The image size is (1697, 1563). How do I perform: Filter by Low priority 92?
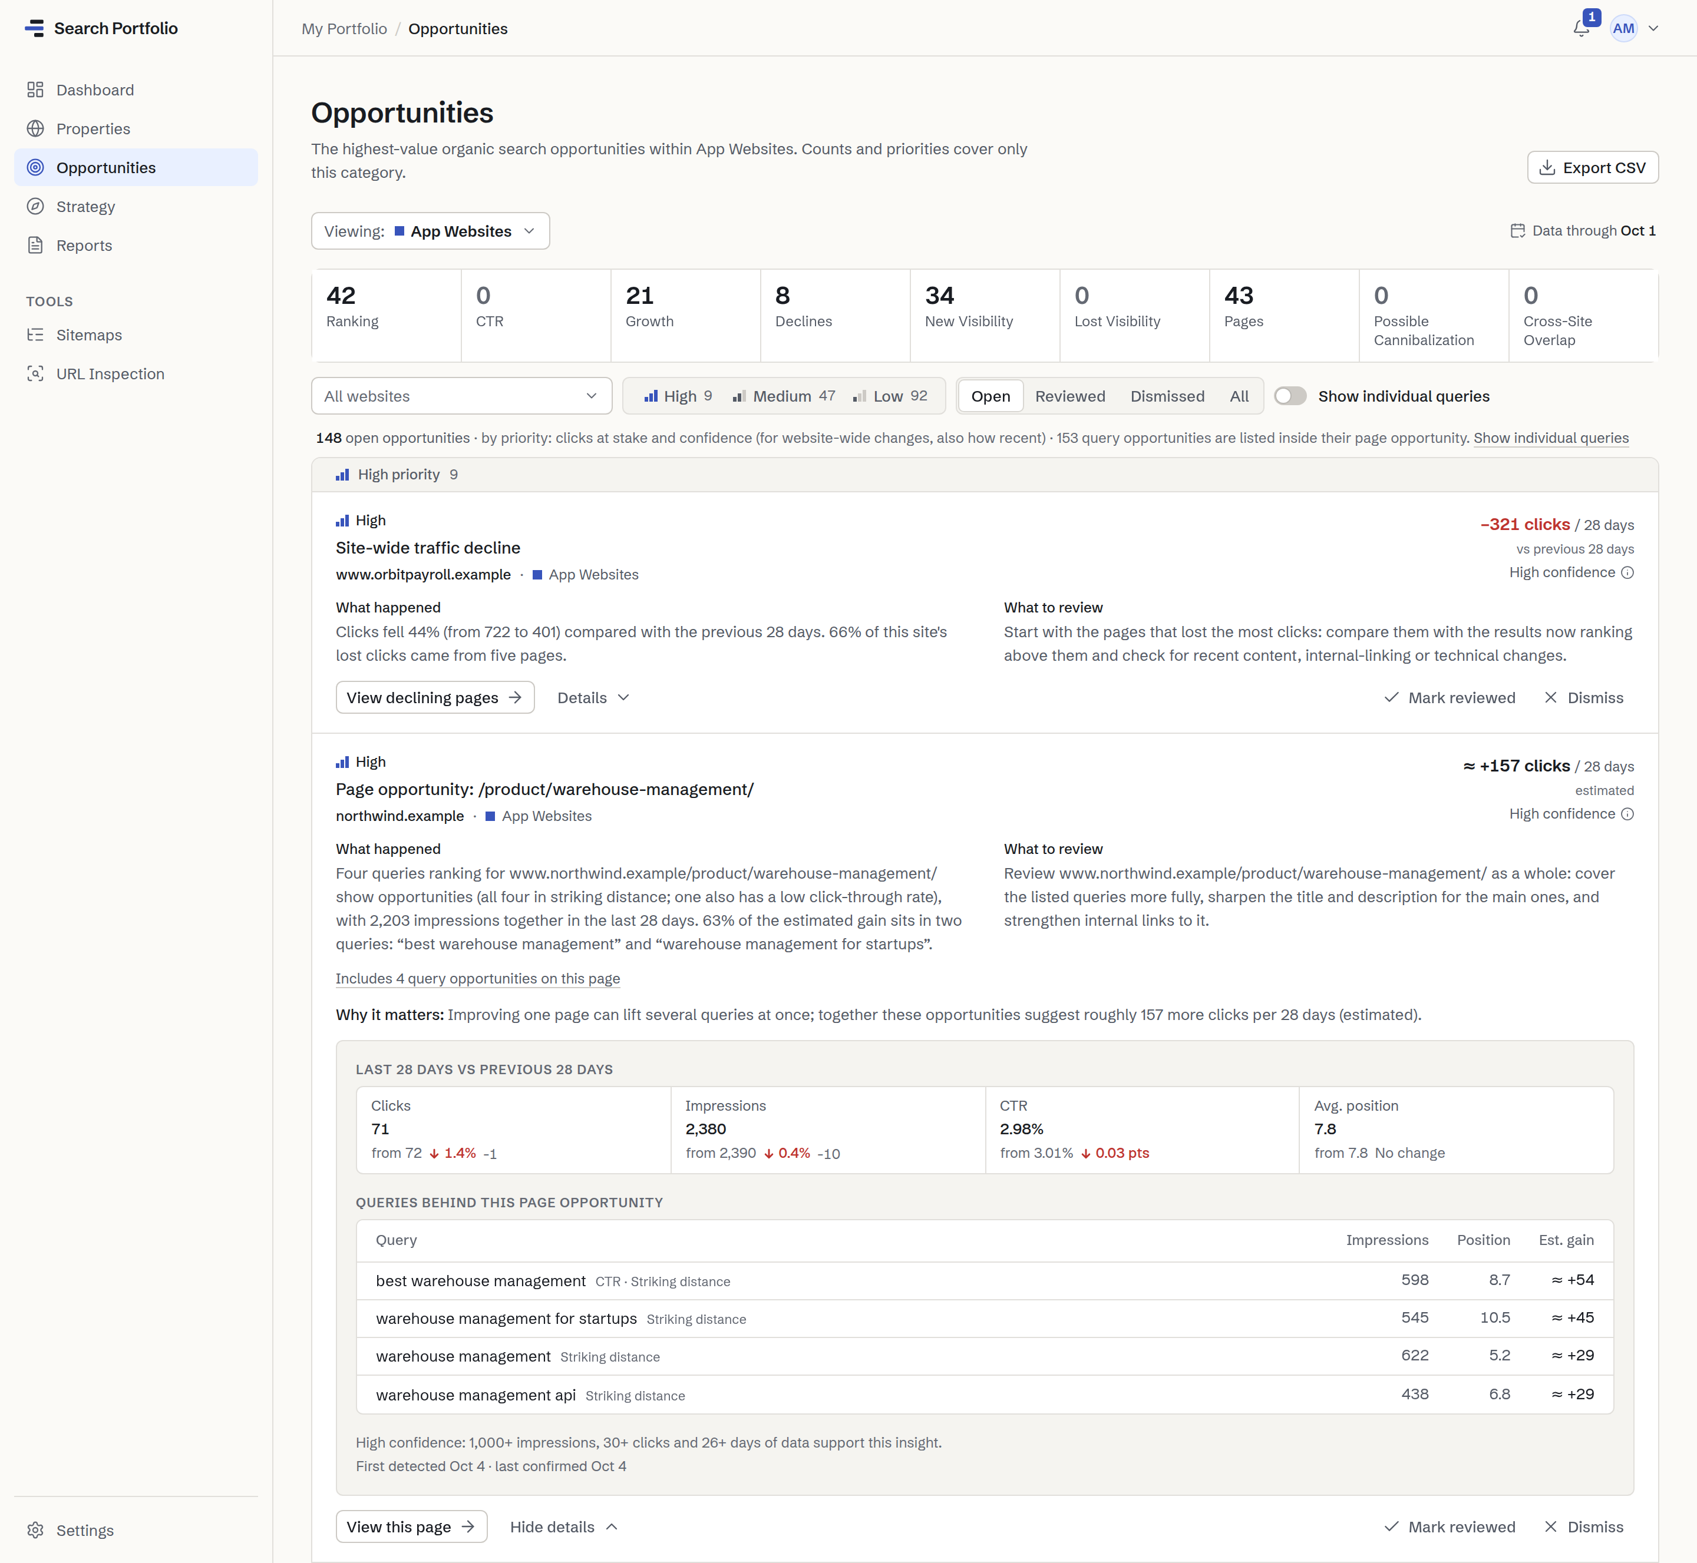(x=890, y=396)
